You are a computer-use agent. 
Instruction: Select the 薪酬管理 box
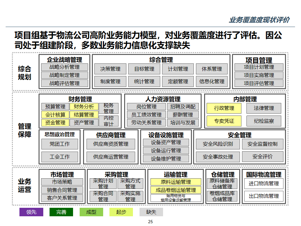[183, 115]
